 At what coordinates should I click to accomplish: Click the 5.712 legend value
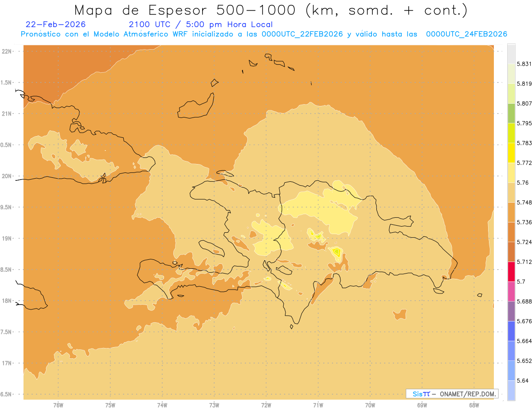point(524,262)
